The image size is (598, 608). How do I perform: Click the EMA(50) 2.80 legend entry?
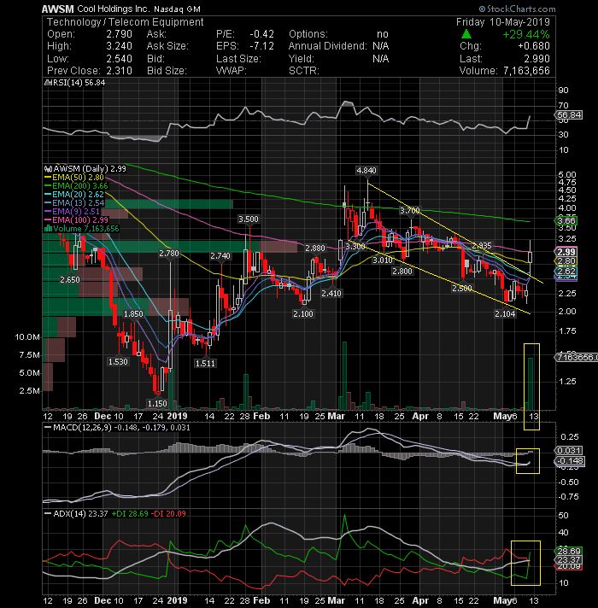tap(74, 178)
